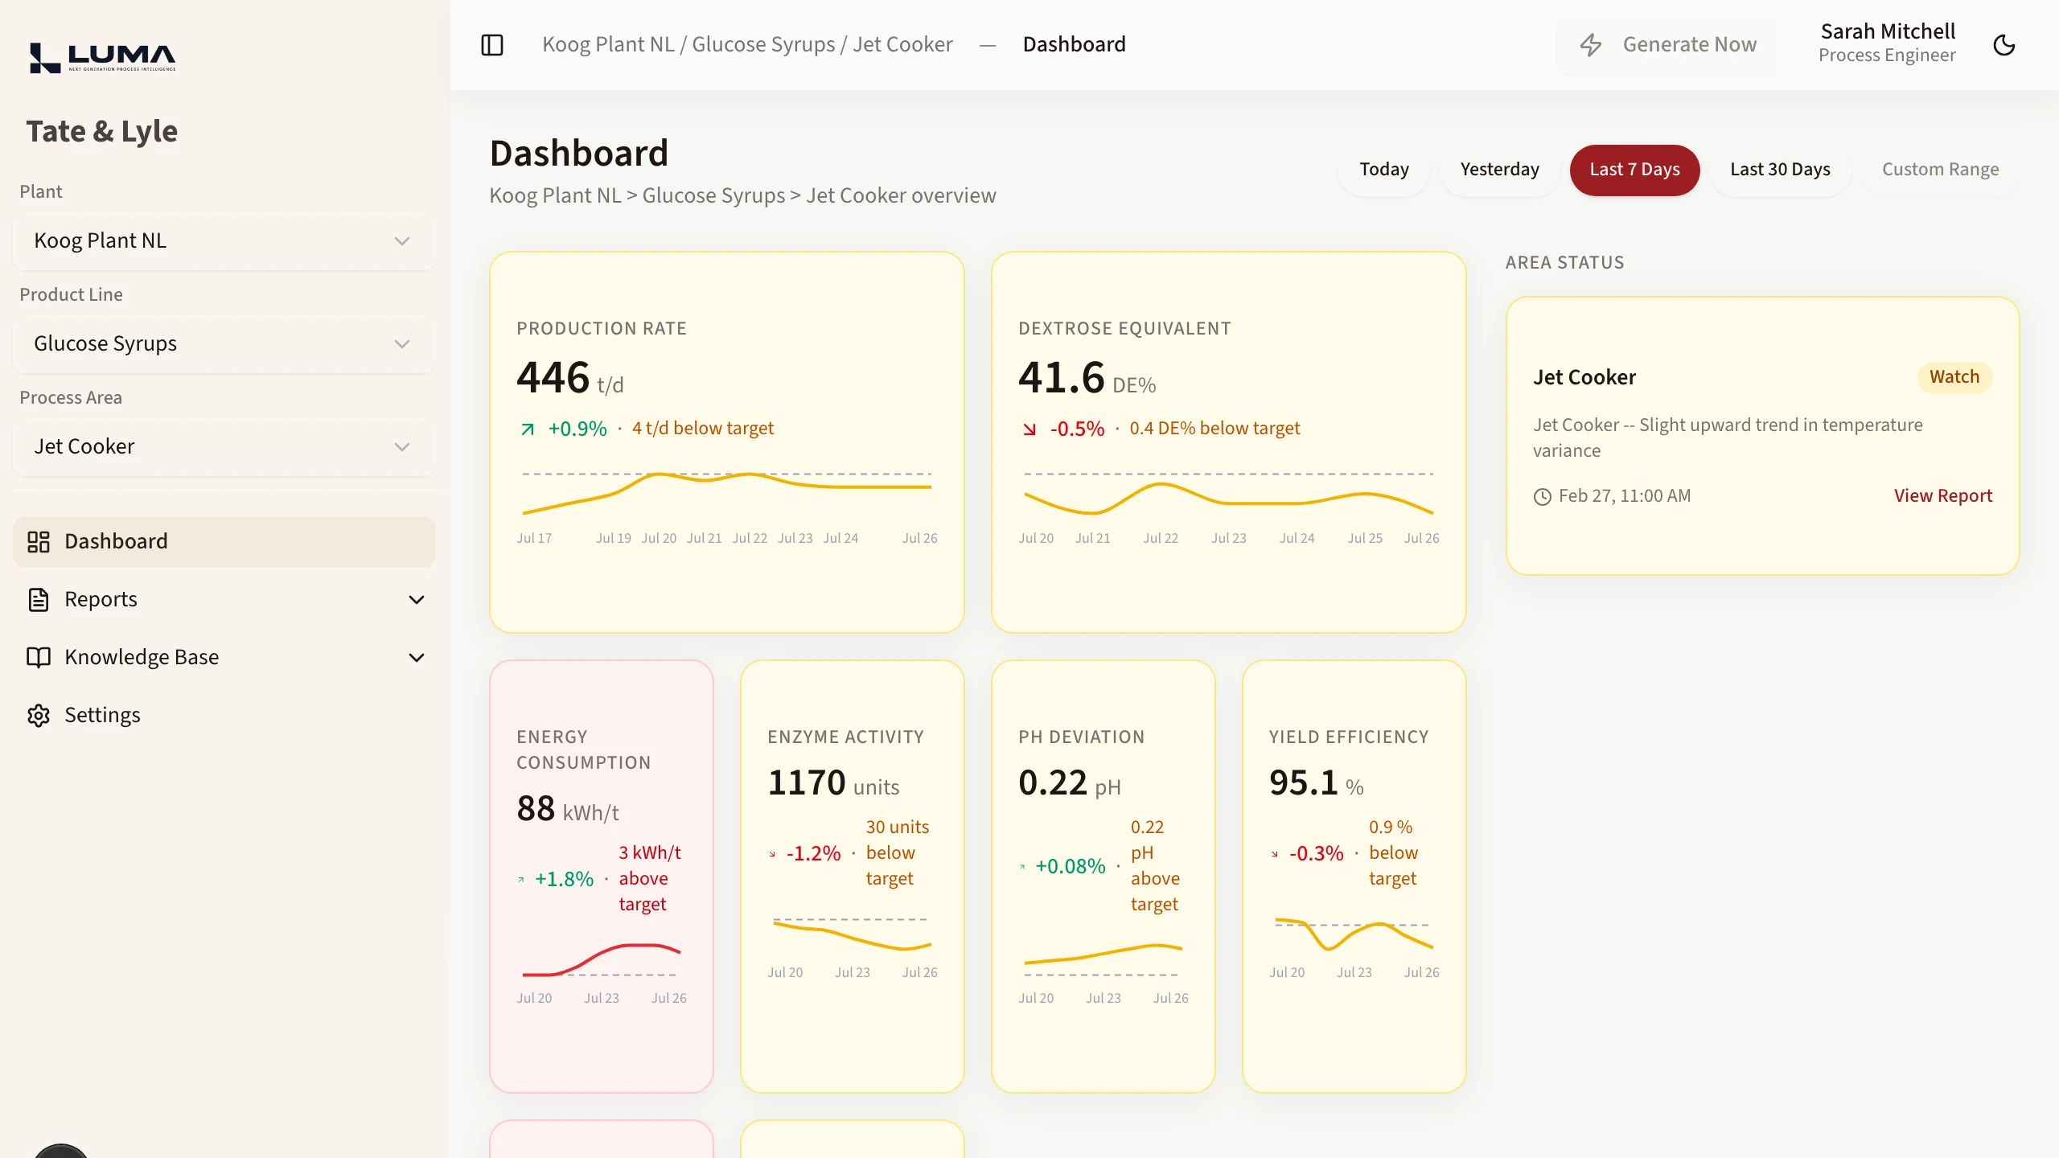Open the Production Rate card
The image size is (2059, 1158).
[x=726, y=442]
